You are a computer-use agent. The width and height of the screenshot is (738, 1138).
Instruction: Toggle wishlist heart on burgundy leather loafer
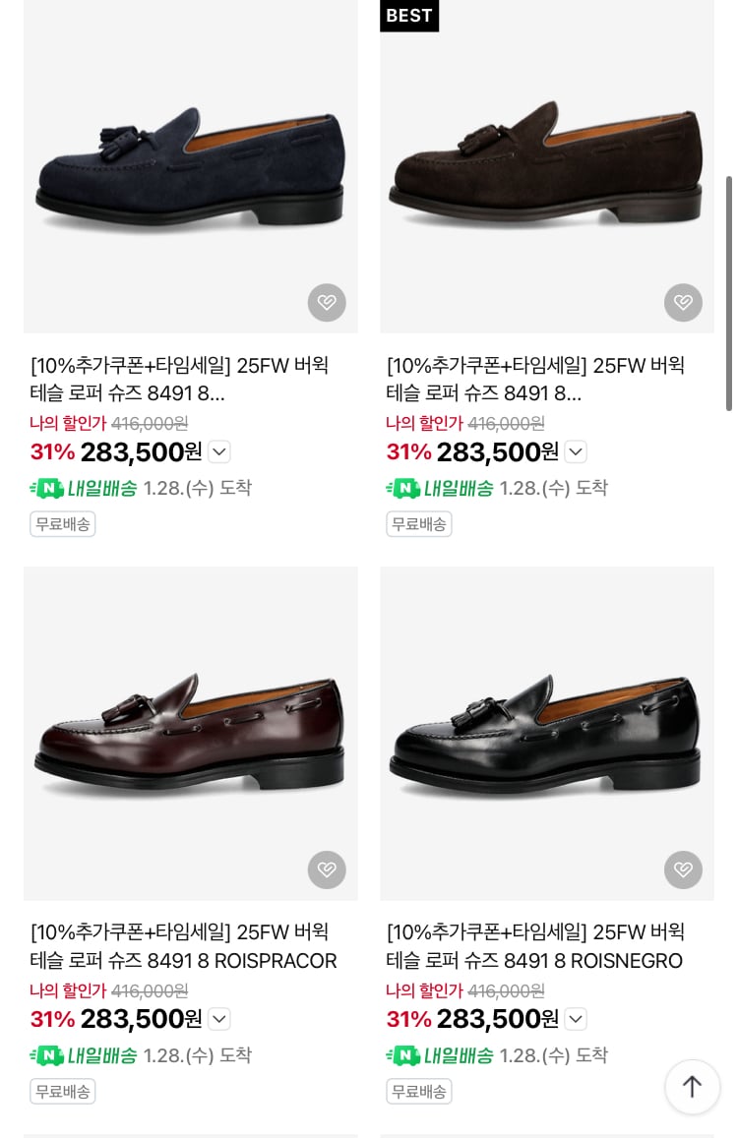pyautogui.click(x=327, y=869)
